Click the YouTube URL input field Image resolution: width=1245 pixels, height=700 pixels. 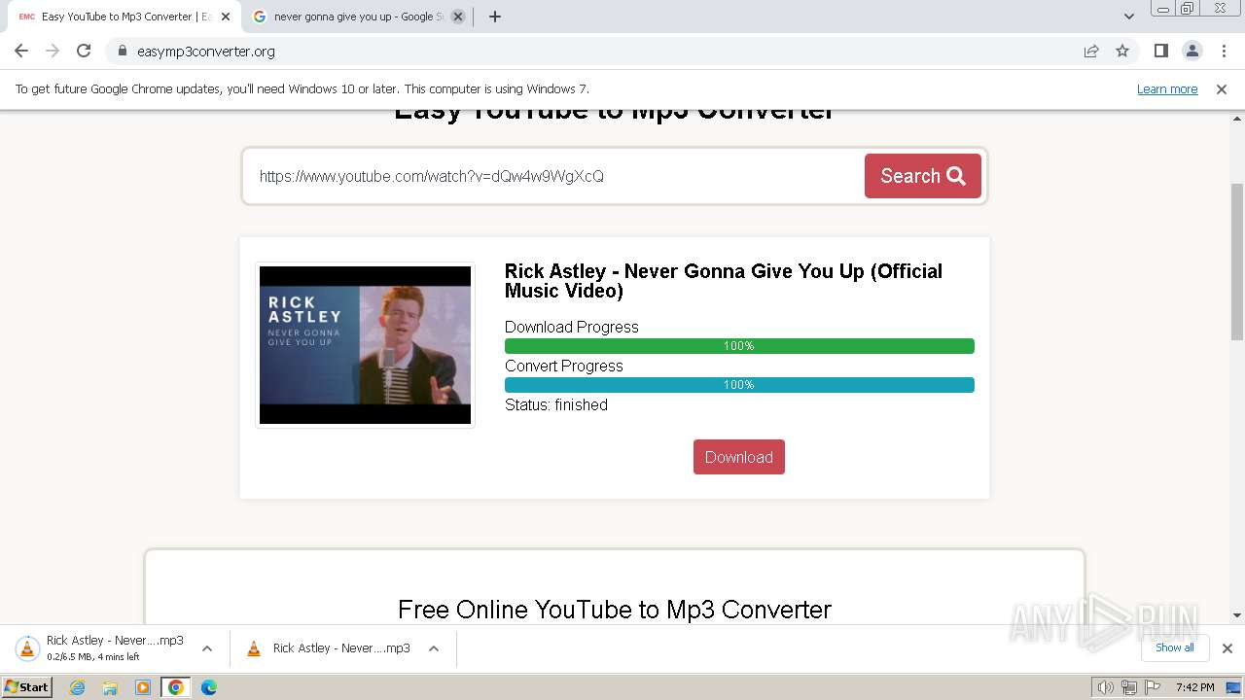coord(554,176)
